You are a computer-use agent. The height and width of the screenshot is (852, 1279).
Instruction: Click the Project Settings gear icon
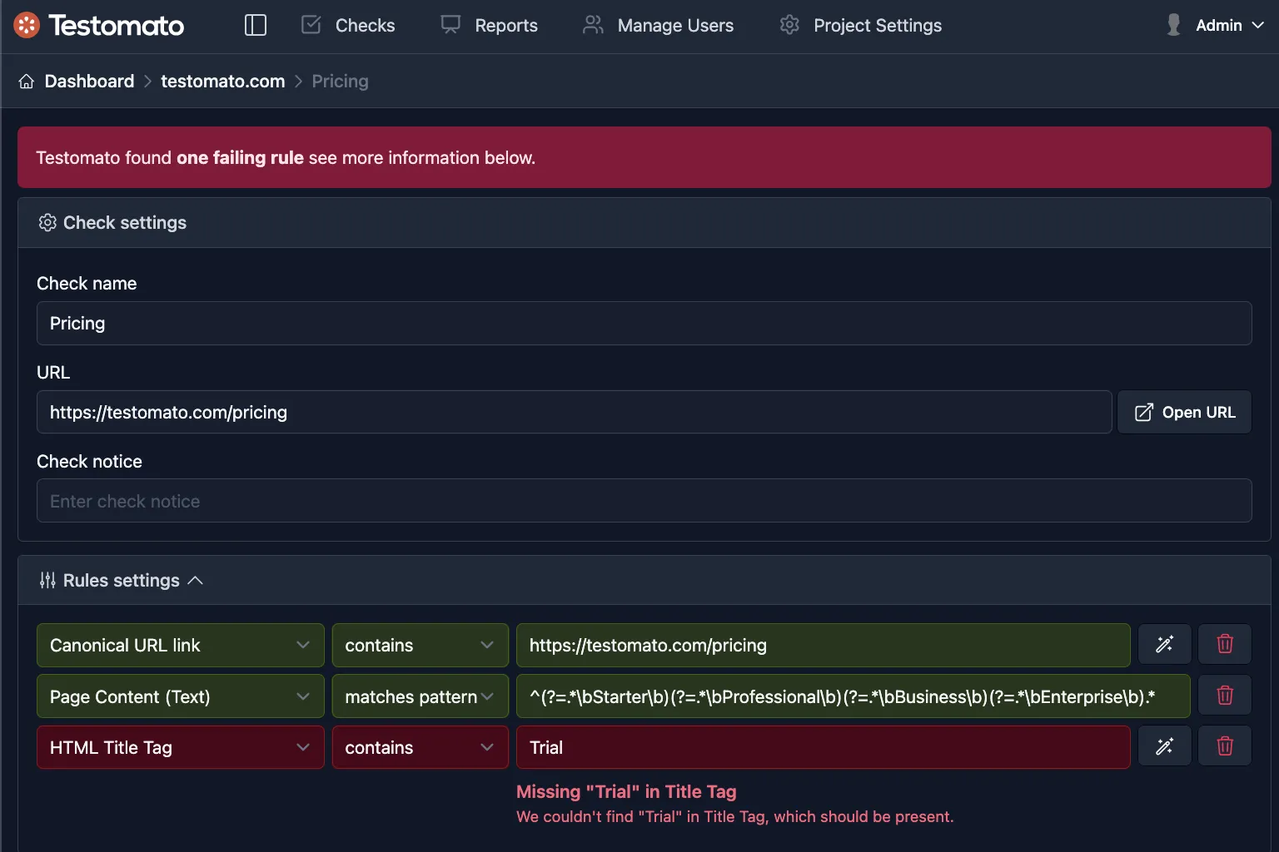pos(789,25)
